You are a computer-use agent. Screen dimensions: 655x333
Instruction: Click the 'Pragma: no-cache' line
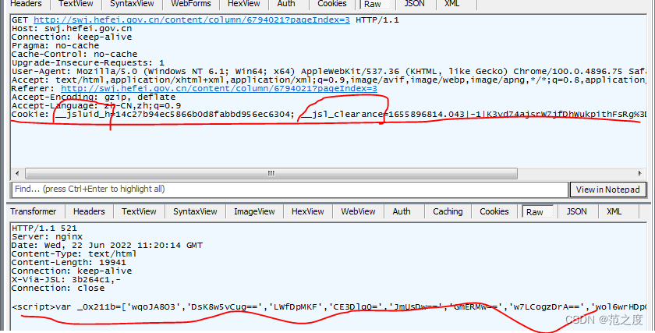click(55, 45)
